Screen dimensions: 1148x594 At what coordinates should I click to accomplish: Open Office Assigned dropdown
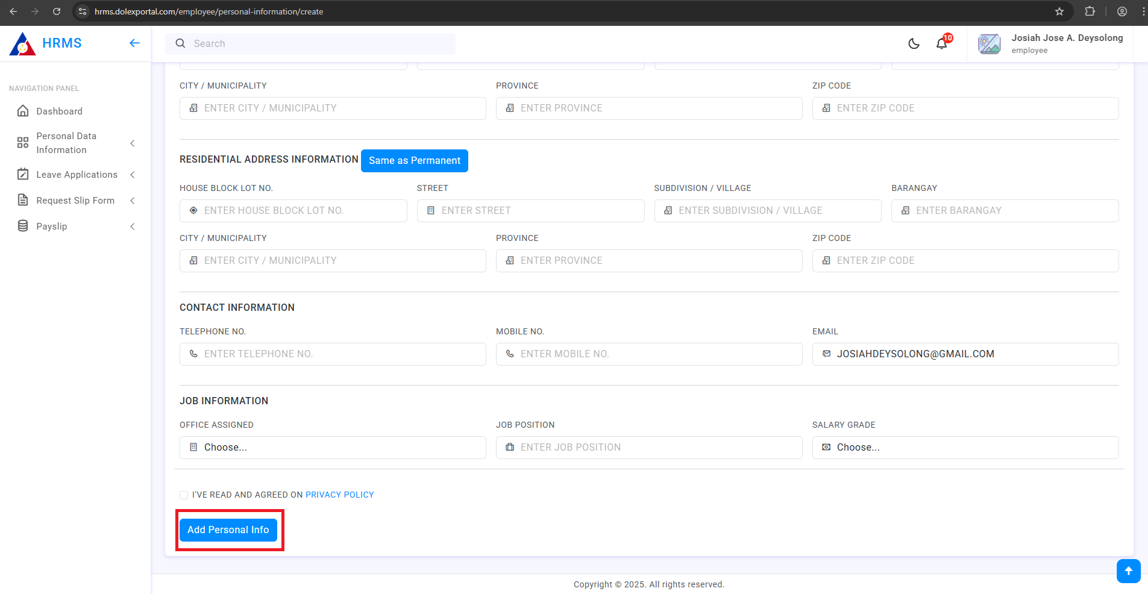[333, 448]
